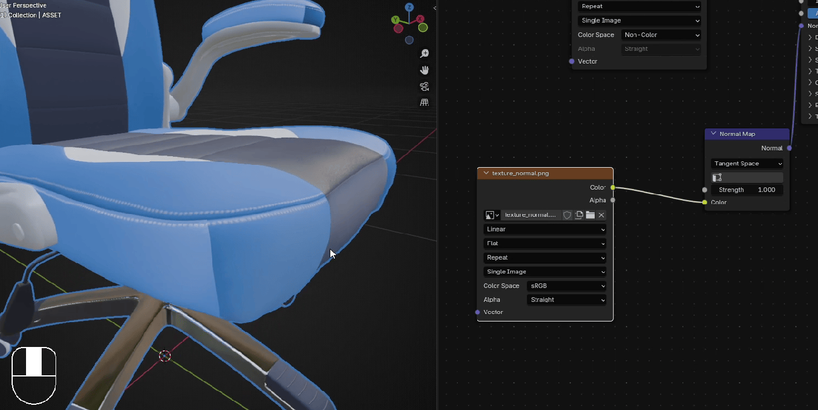818x410 pixels.
Task: Collapse the Normal Map node
Action: click(713, 134)
